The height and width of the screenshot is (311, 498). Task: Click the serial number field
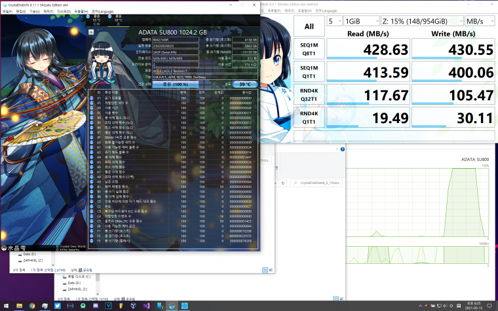click(176, 46)
